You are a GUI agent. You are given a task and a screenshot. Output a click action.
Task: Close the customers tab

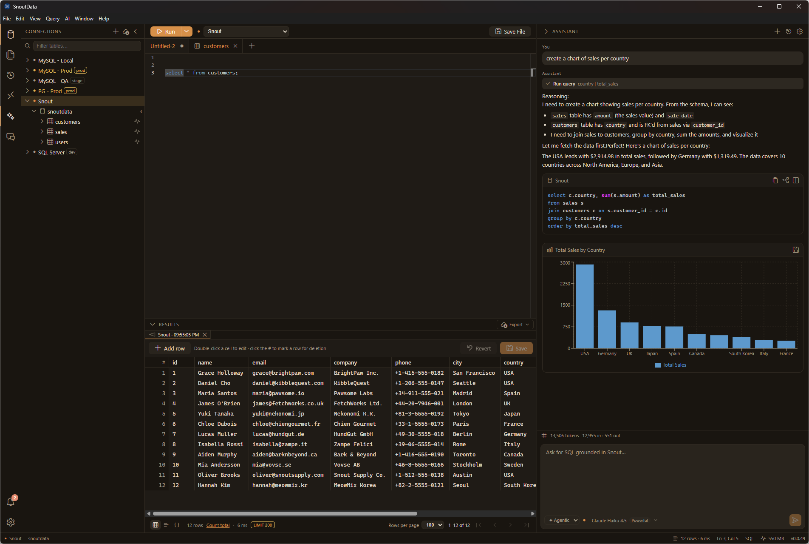(x=235, y=46)
